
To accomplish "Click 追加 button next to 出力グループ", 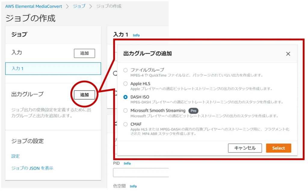I will (x=85, y=95).
